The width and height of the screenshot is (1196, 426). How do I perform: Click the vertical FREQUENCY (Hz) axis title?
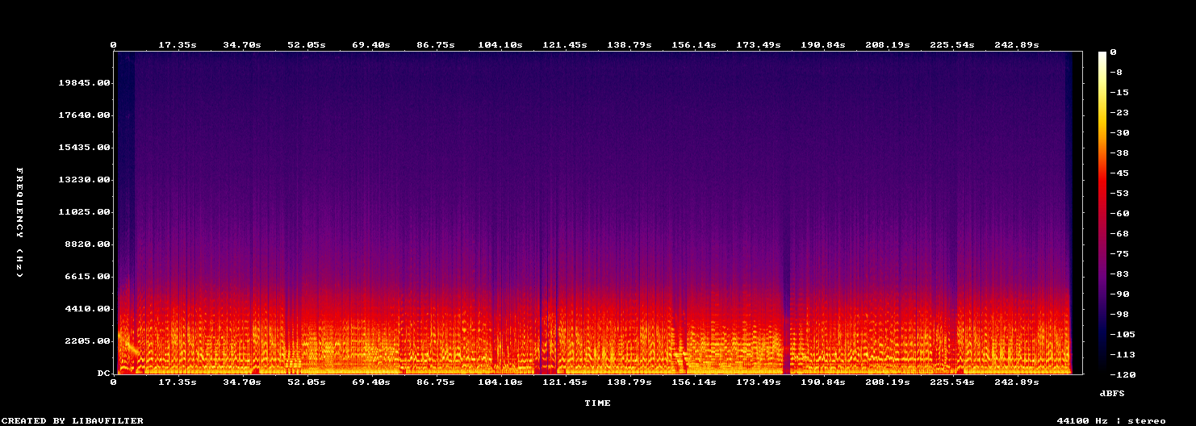pos(19,223)
